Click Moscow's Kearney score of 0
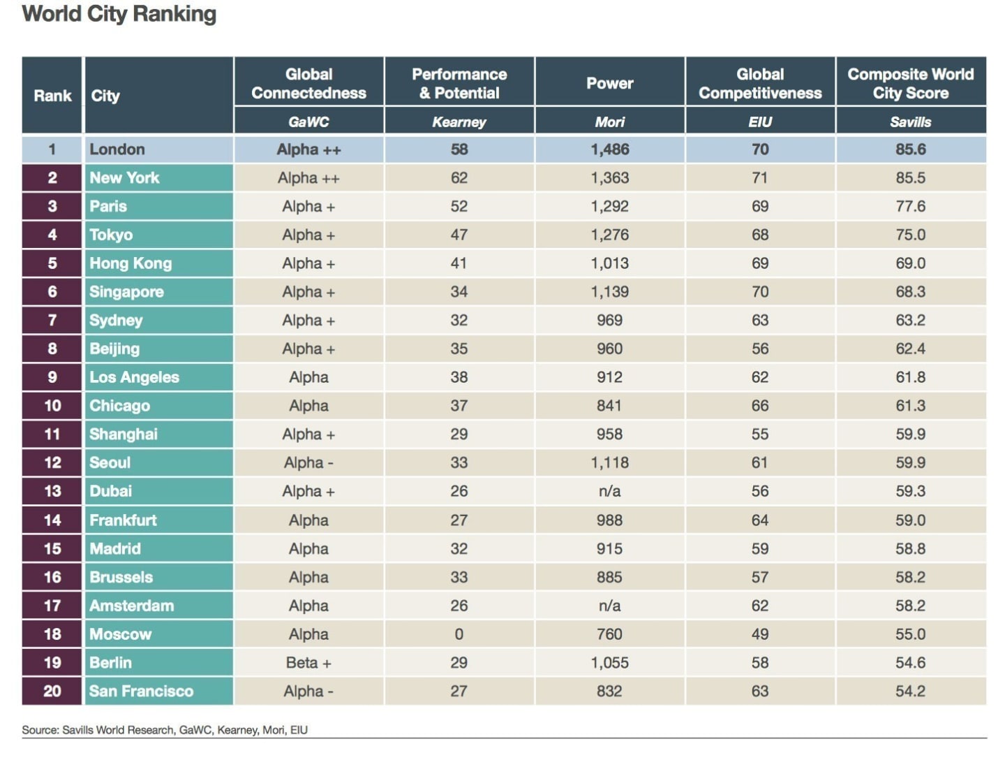This screenshot has width=1005, height=760. click(459, 634)
